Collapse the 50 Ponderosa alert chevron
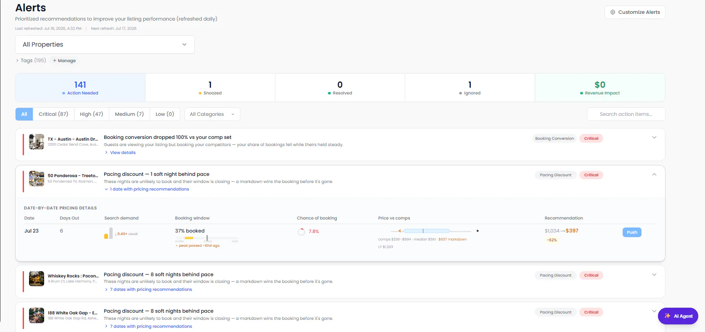Viewport: 705px width, 332px height. coord(654,175)
